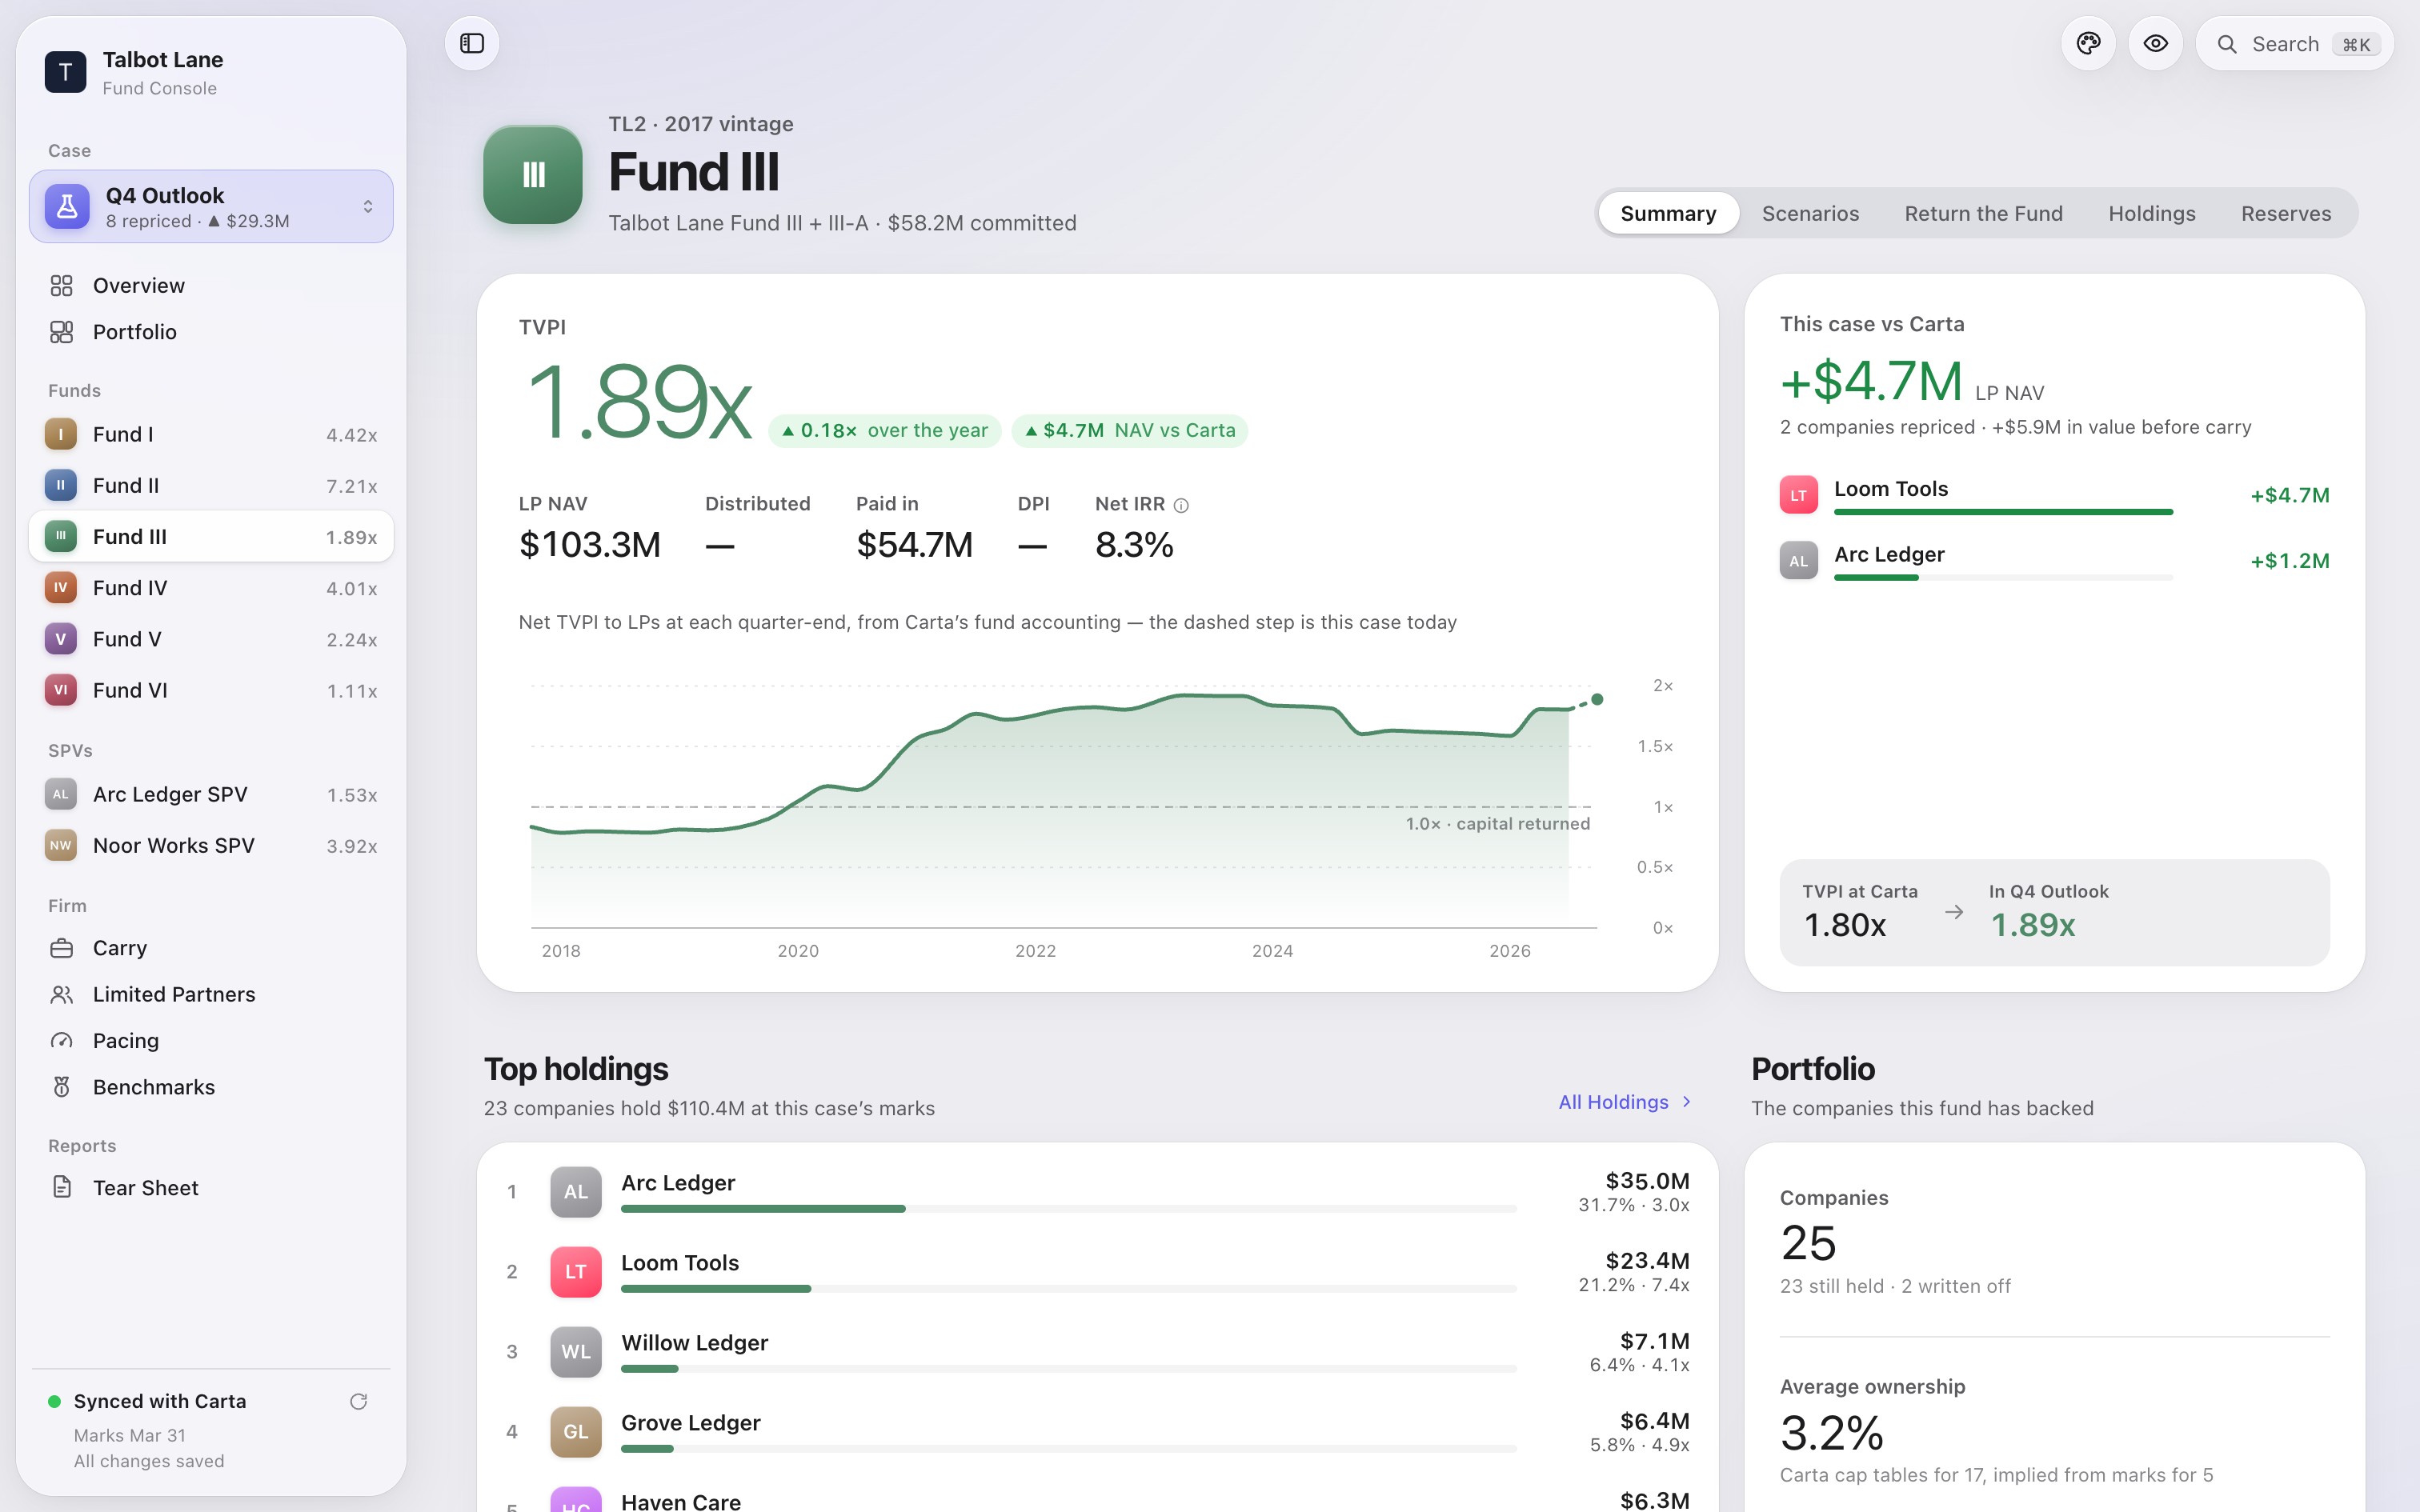Click the LP NAV $103.3M value
Viewport: 2420px width, 1512px height.
590,545
